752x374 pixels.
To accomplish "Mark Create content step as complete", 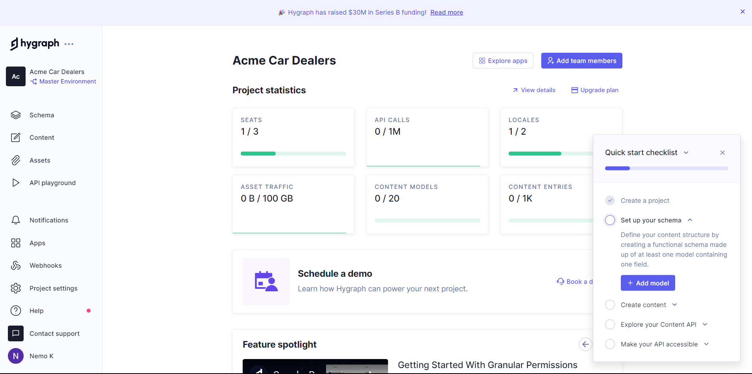I will (610, 304).
